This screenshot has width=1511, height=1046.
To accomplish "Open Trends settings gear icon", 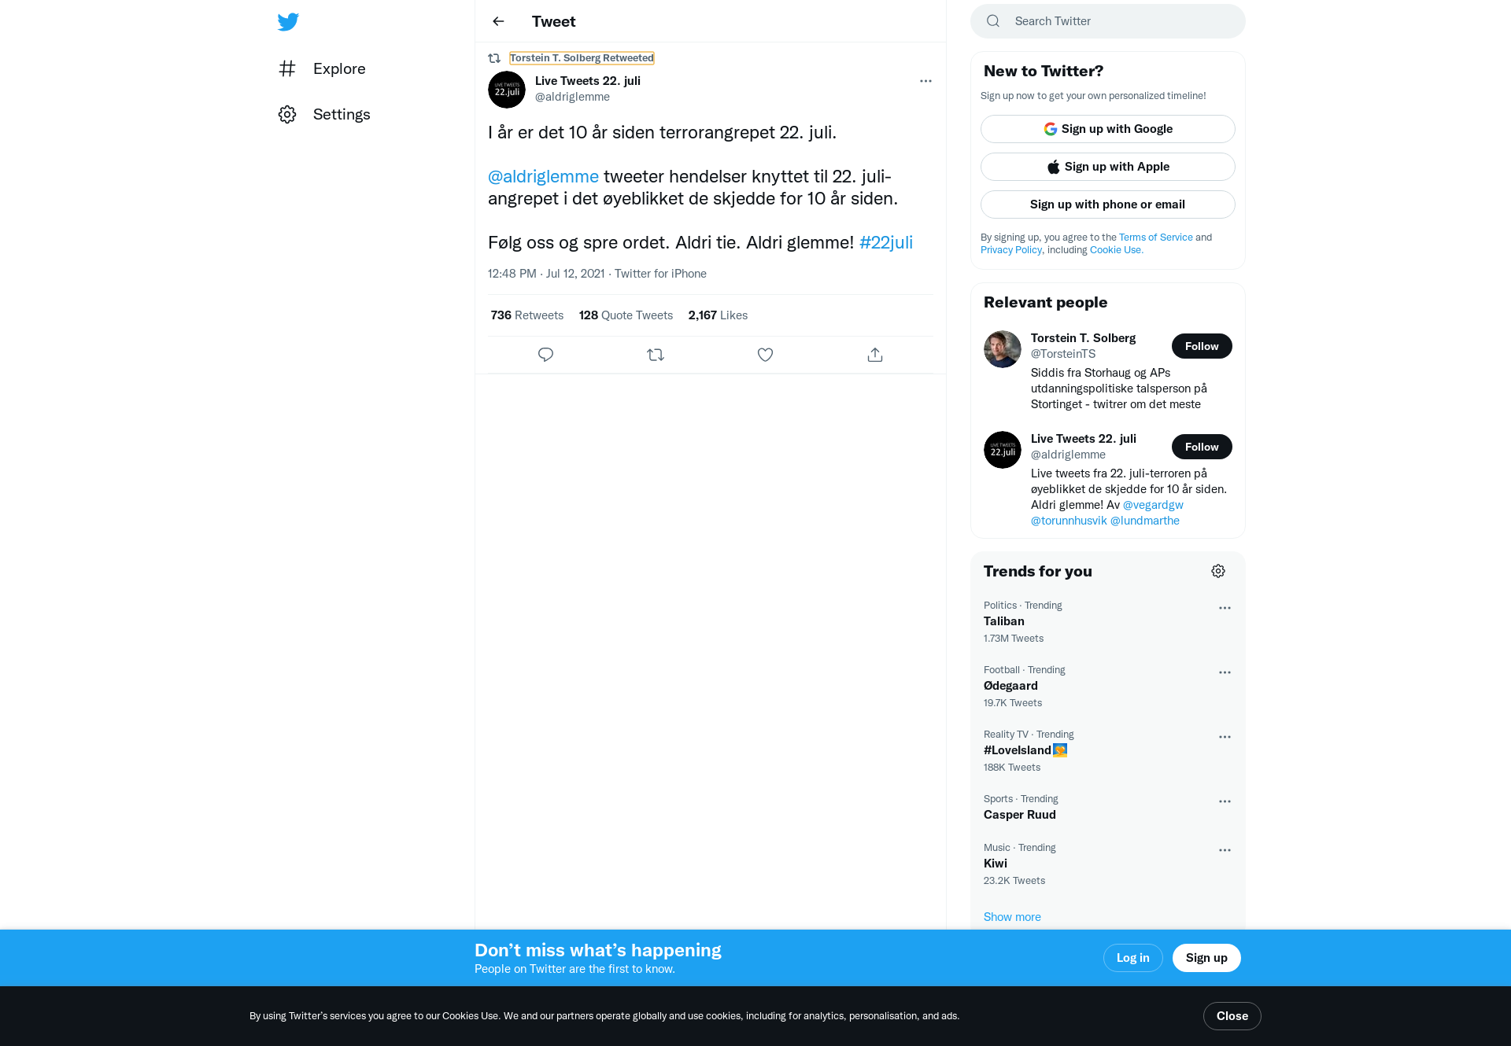I will tap(1218, 571).
